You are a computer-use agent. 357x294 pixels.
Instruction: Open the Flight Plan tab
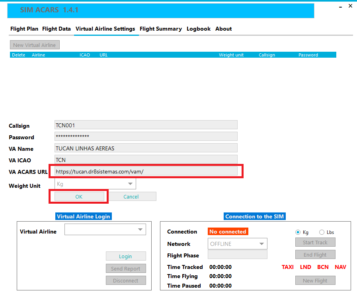[x=24, y=29]
